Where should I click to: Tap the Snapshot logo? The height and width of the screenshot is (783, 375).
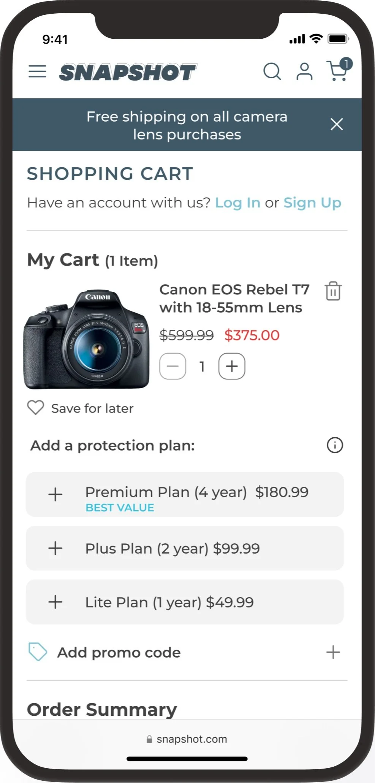128,72
